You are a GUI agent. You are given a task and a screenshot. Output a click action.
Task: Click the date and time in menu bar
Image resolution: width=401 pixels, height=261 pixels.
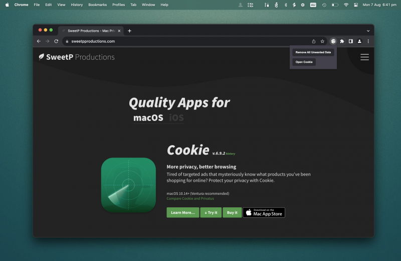379,5
